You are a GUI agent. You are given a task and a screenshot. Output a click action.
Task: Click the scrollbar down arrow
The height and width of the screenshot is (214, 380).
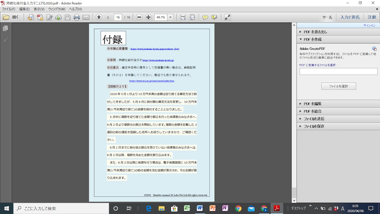pos(294,201)
